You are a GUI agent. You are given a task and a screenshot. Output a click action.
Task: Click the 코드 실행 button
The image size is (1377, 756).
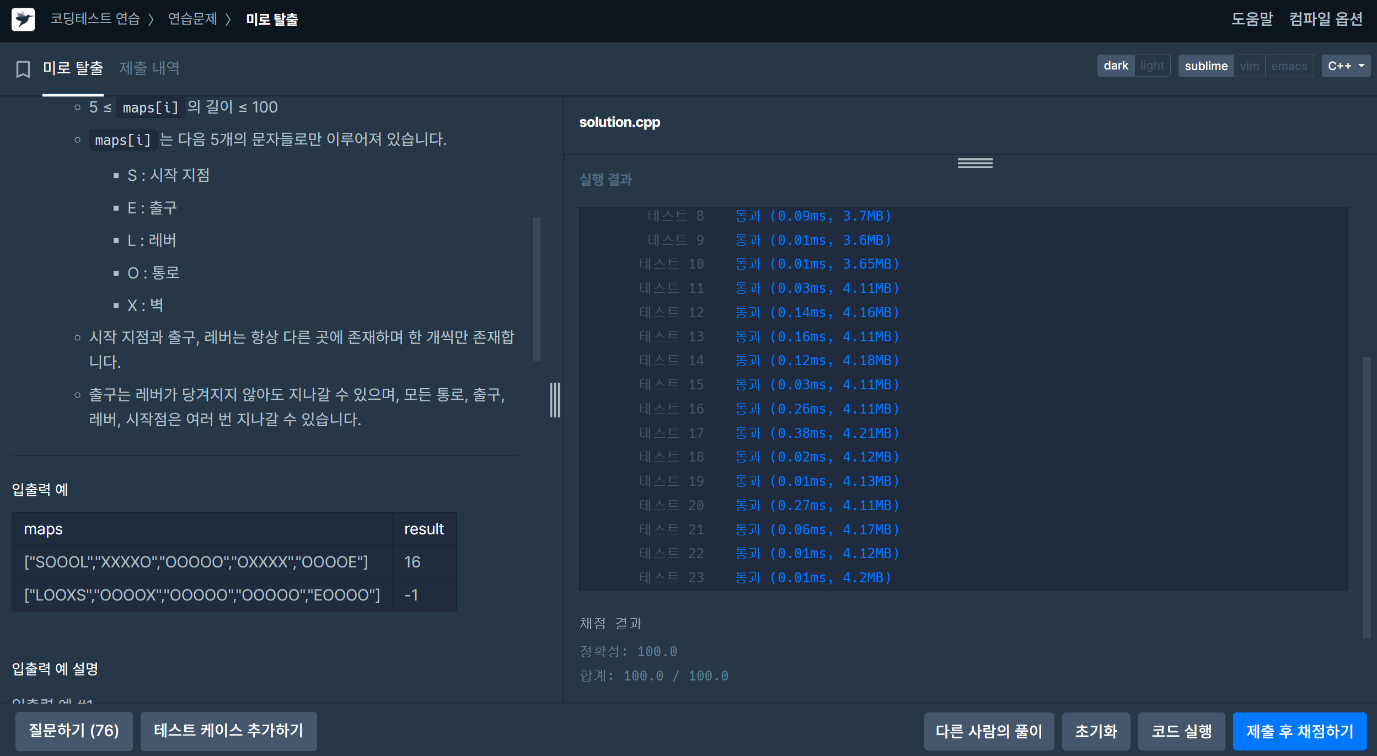[x=1181, y=731]
